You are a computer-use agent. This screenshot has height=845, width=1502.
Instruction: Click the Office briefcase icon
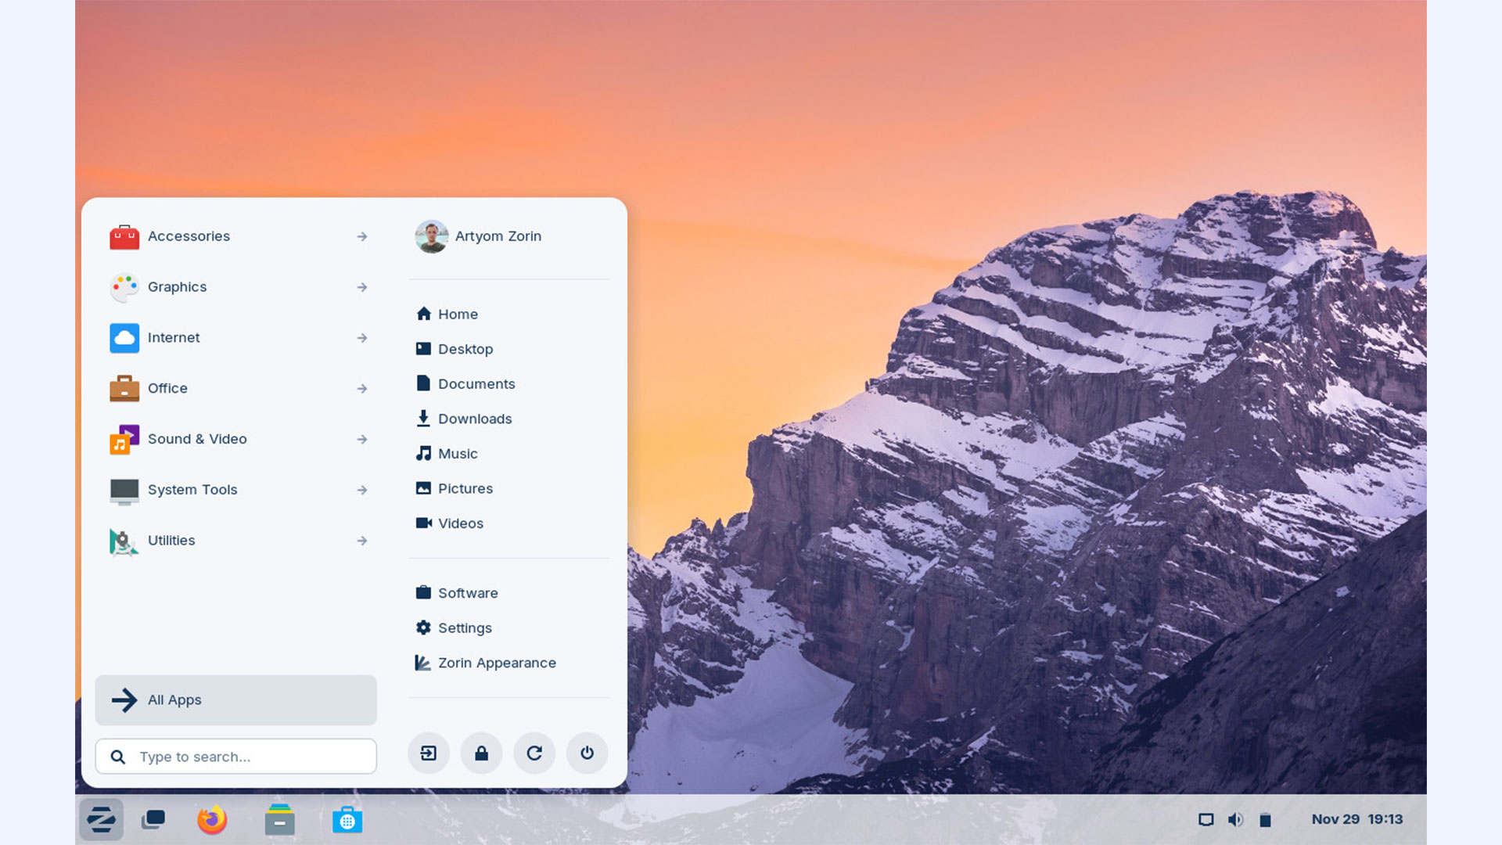124,388
